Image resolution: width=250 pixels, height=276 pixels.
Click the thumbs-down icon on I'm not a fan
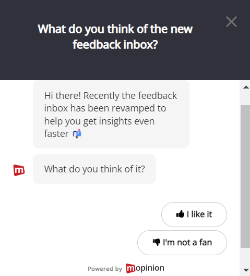click(x=157, y=242)
